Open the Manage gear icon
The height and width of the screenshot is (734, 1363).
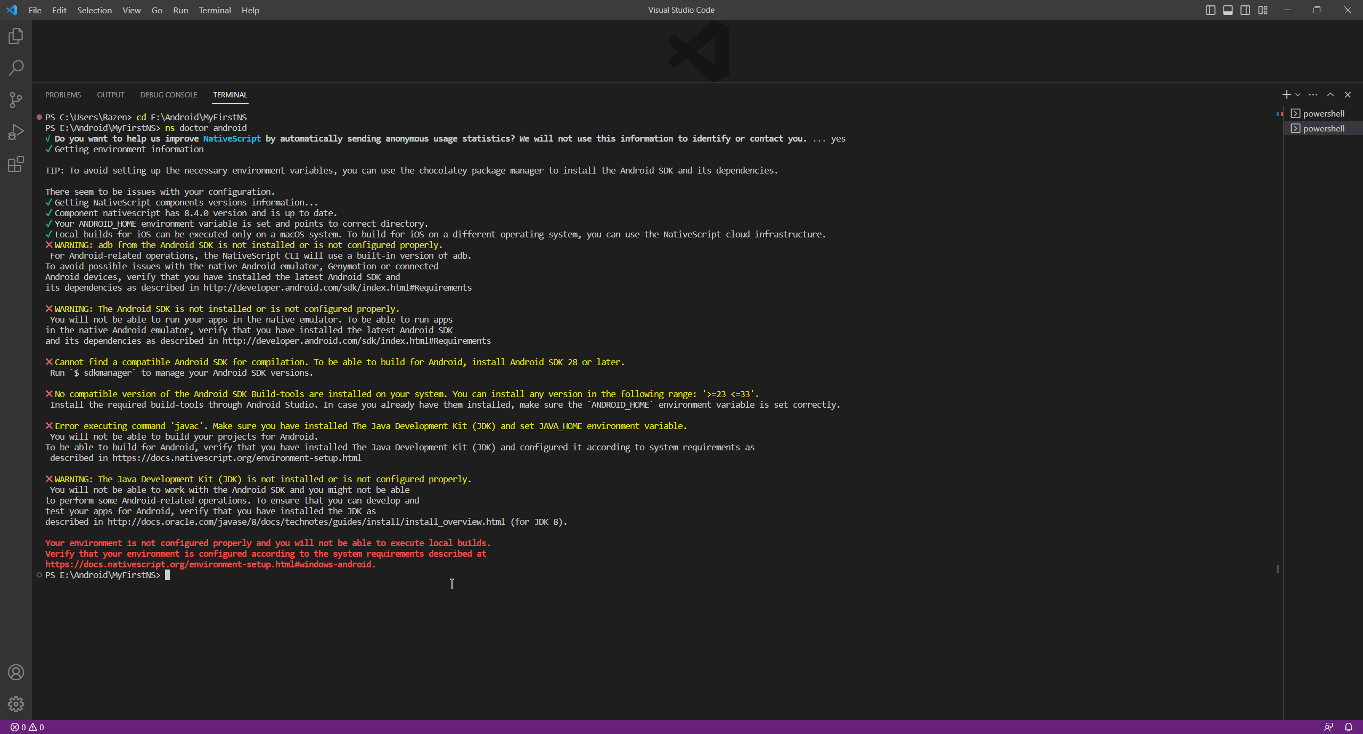point(16,704)
